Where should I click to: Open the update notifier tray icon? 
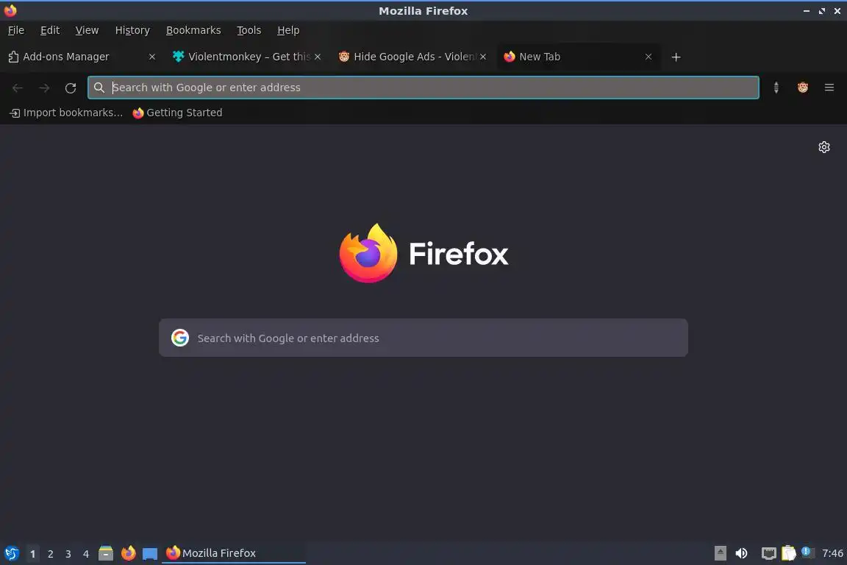807,552
